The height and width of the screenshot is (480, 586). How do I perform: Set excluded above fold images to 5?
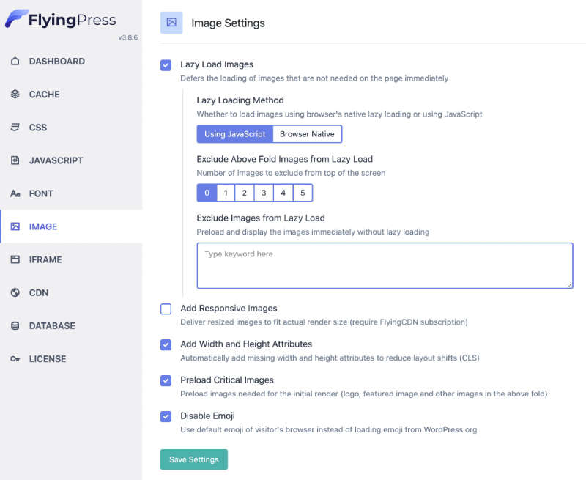click(x=303, y=193)
